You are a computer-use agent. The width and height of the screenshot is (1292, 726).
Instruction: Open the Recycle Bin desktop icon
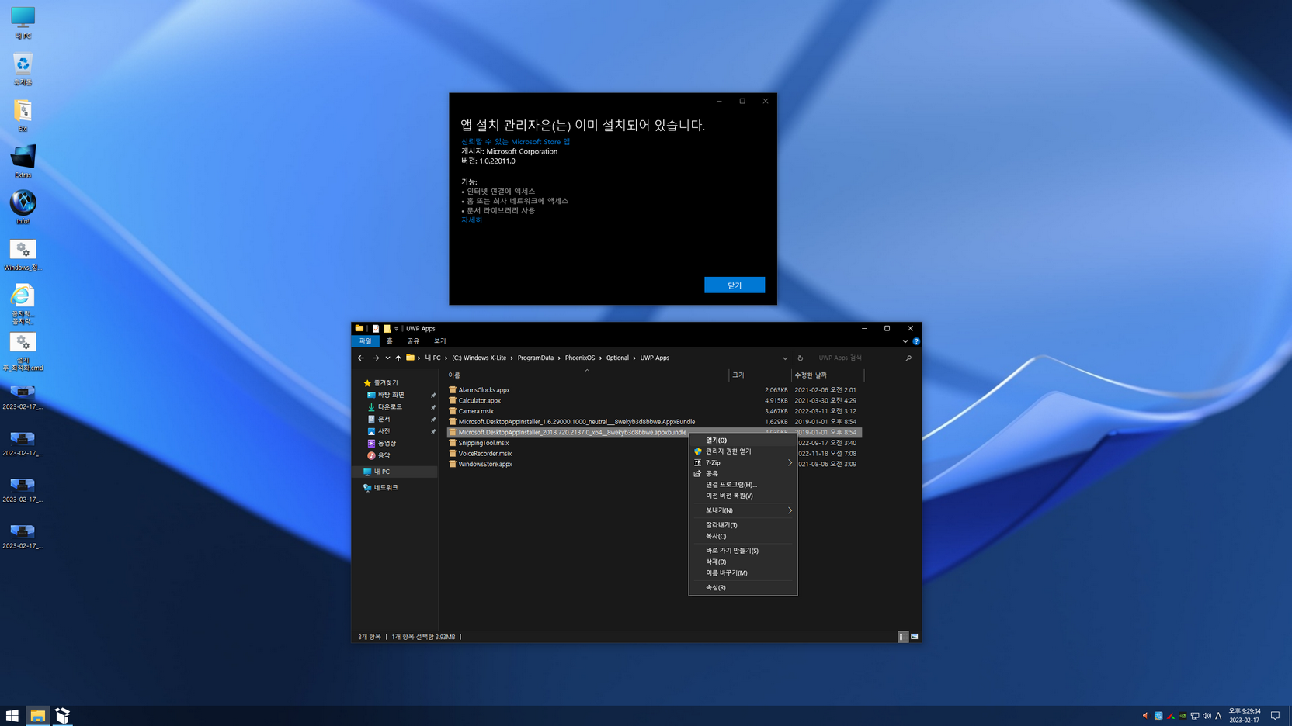23,69
